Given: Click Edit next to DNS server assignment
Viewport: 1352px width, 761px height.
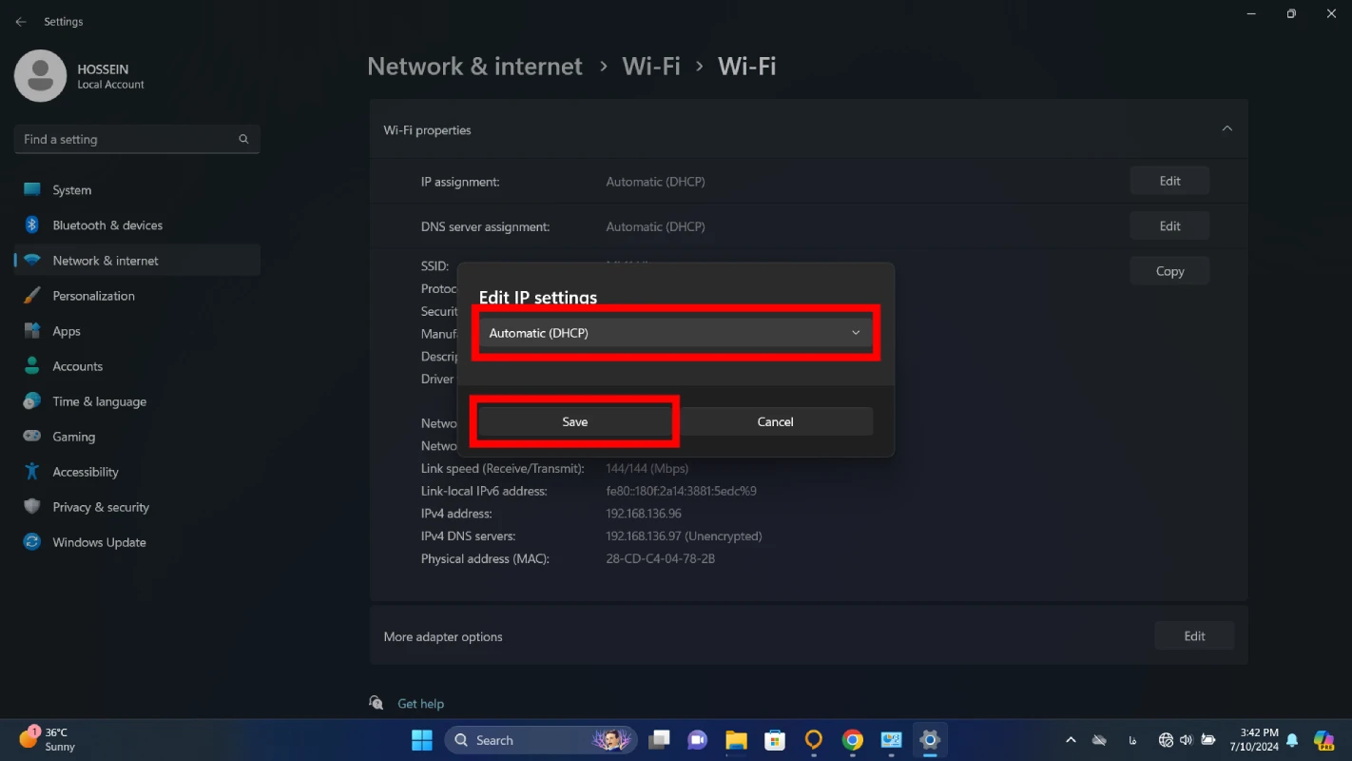Looking at the screenshot, I should pos(1169,226).
